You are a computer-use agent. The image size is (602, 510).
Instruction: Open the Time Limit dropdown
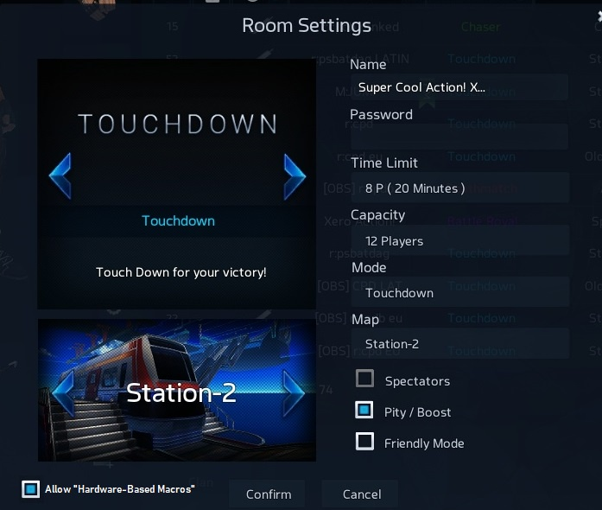tap(459, 188)
